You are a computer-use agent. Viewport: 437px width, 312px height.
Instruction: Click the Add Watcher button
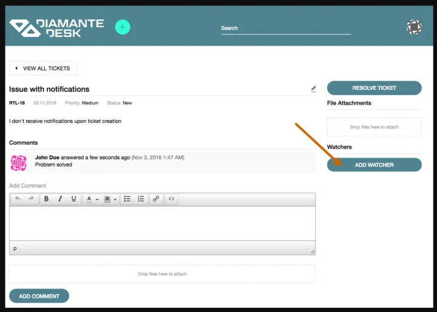click(x=374, y=165)
